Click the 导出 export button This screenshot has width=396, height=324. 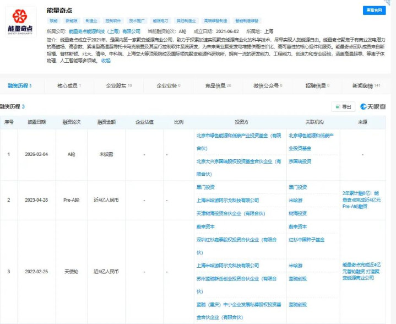pos(343,107)
